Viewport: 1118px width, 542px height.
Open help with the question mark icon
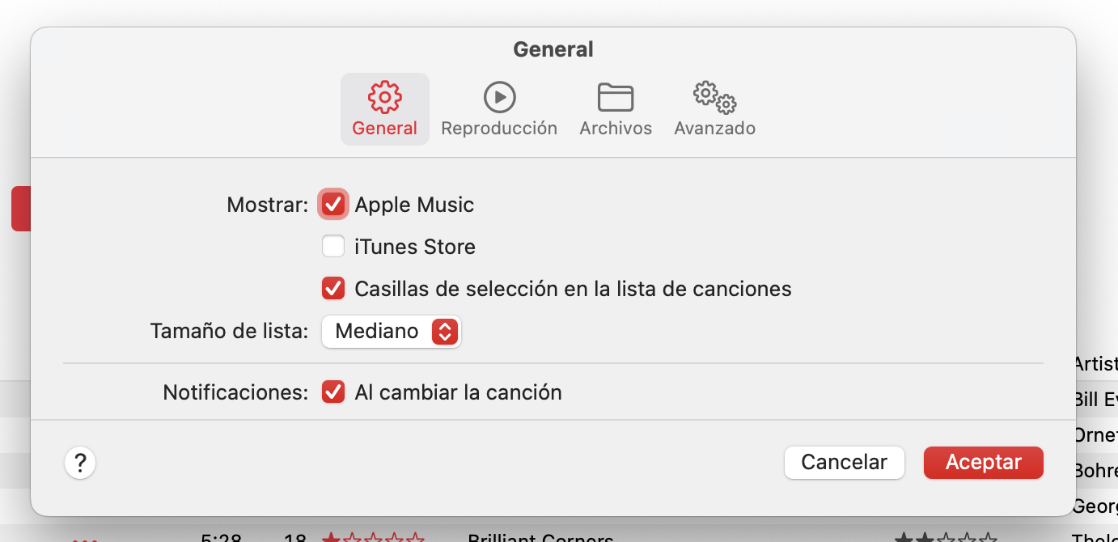(x=80, y=464)
